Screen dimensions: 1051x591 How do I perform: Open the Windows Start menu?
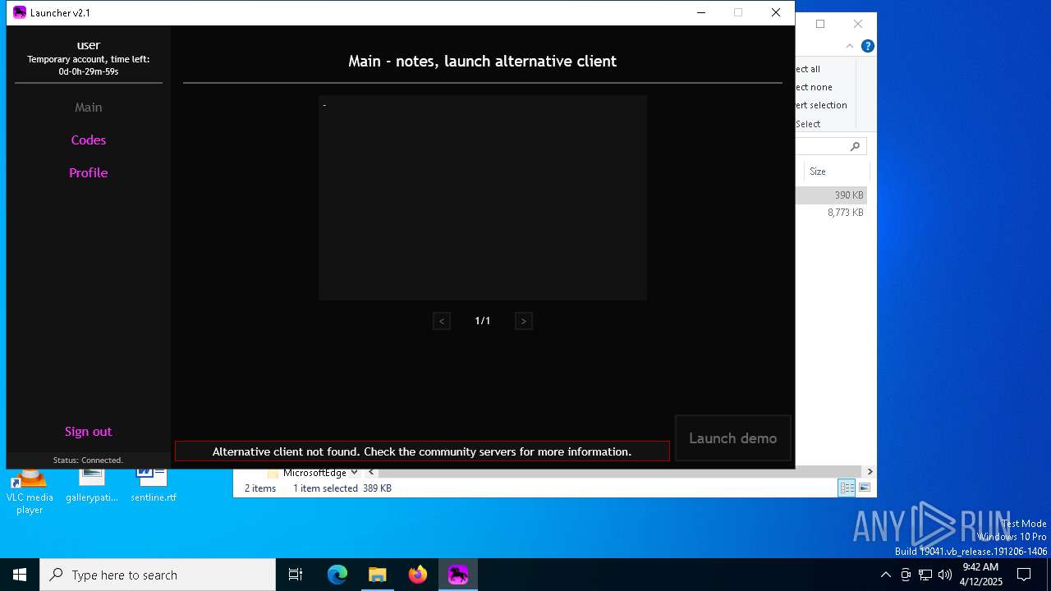(20, 575)
